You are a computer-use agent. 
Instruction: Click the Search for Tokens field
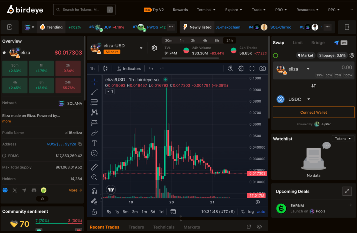tap(84, 10)
